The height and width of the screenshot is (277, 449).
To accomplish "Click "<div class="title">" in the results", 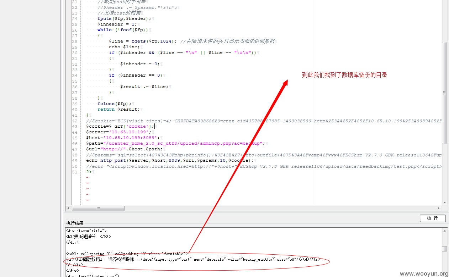I will [x=86, y=231].
